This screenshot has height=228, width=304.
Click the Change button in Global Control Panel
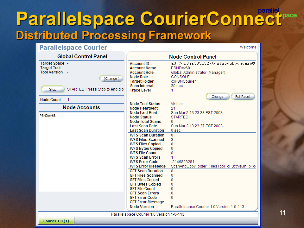(111, 79)
